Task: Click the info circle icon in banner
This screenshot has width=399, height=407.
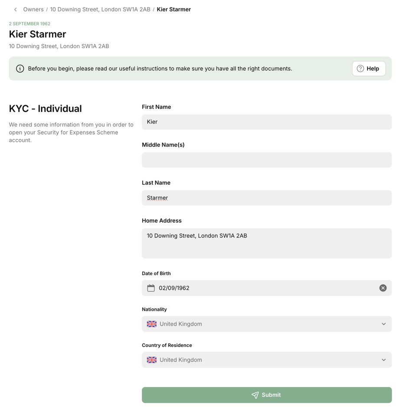Action: pyautogui.click(x=20, y=69)
